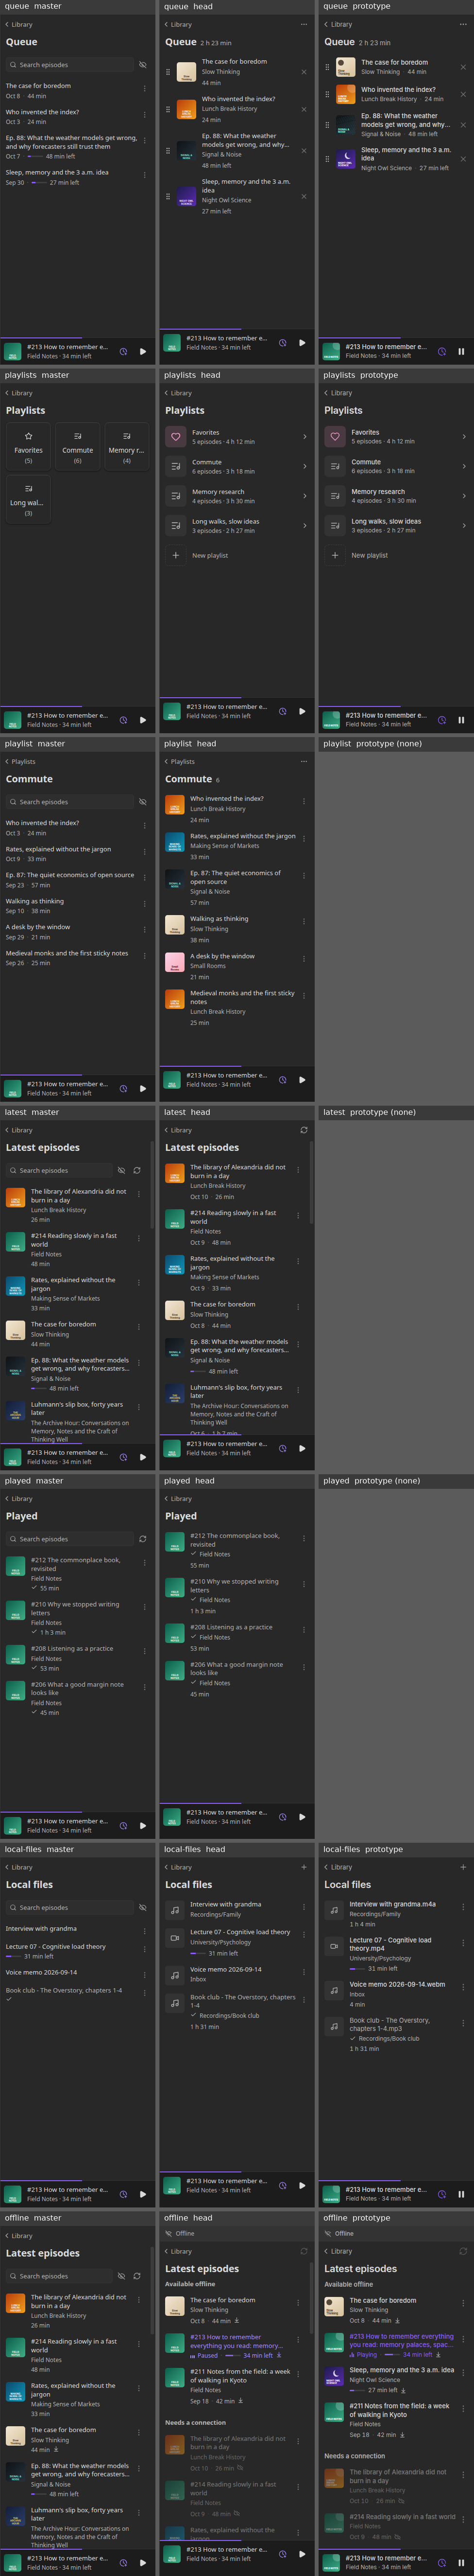Image resolution: width=474 pixels, height=2576 pixels.
Task: Open options for 'Voice memo 2026-09-14' in local-files head
Action: tap(304, 1972)
